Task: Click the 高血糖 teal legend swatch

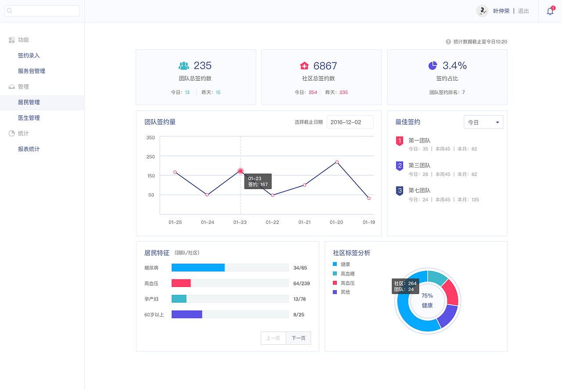Action: [x=335, y=274]
